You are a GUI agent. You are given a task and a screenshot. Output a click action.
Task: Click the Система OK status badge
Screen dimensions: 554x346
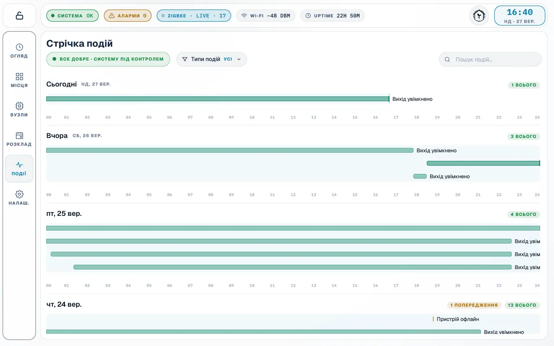[x=73, y=16]
